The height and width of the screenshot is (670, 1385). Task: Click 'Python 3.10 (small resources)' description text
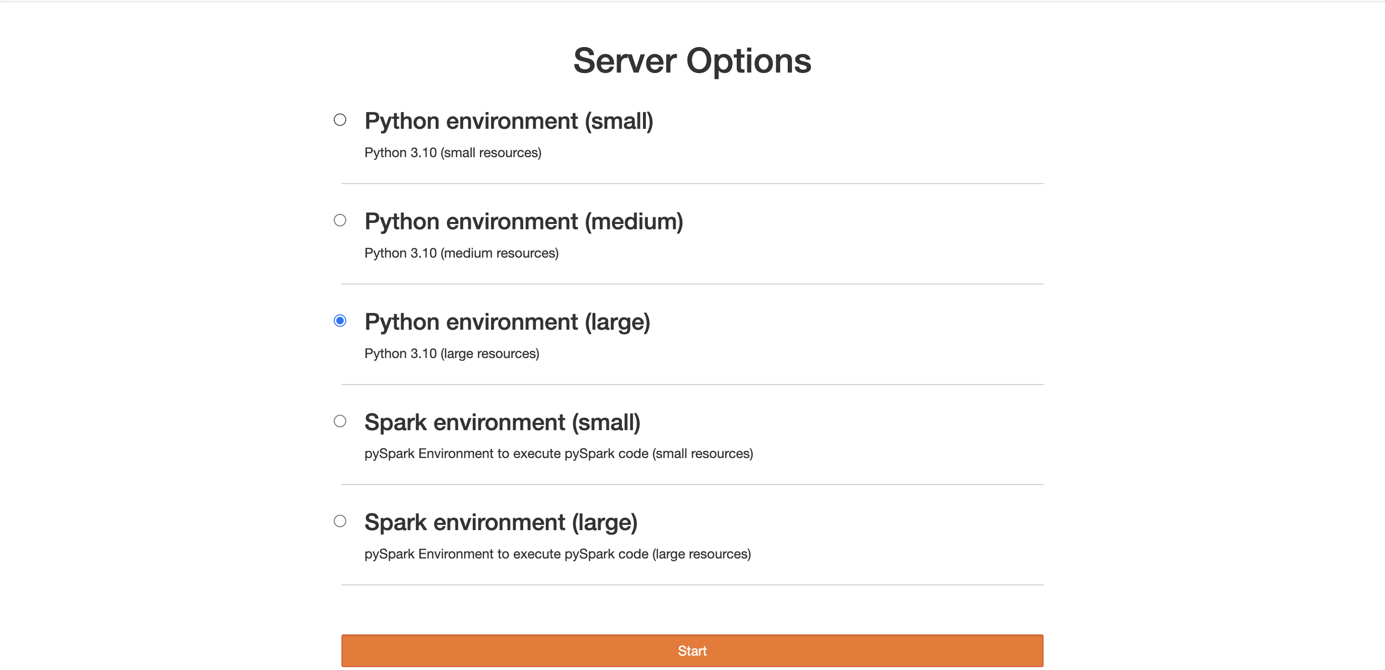pyautogui.click(x=453, y=152)
